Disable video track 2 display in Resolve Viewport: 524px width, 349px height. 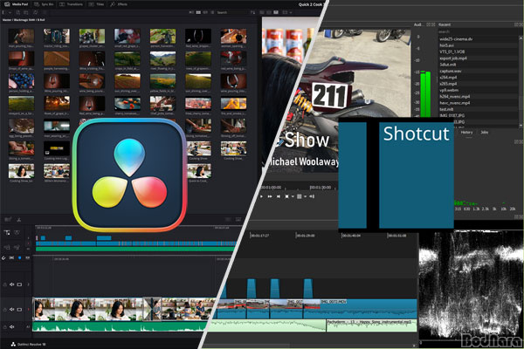coord(19,284)
